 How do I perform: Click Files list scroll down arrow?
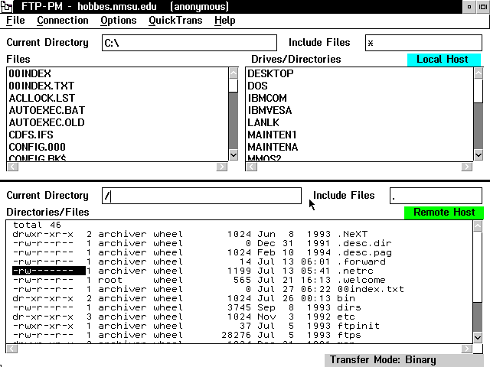(x=234, y=154)
